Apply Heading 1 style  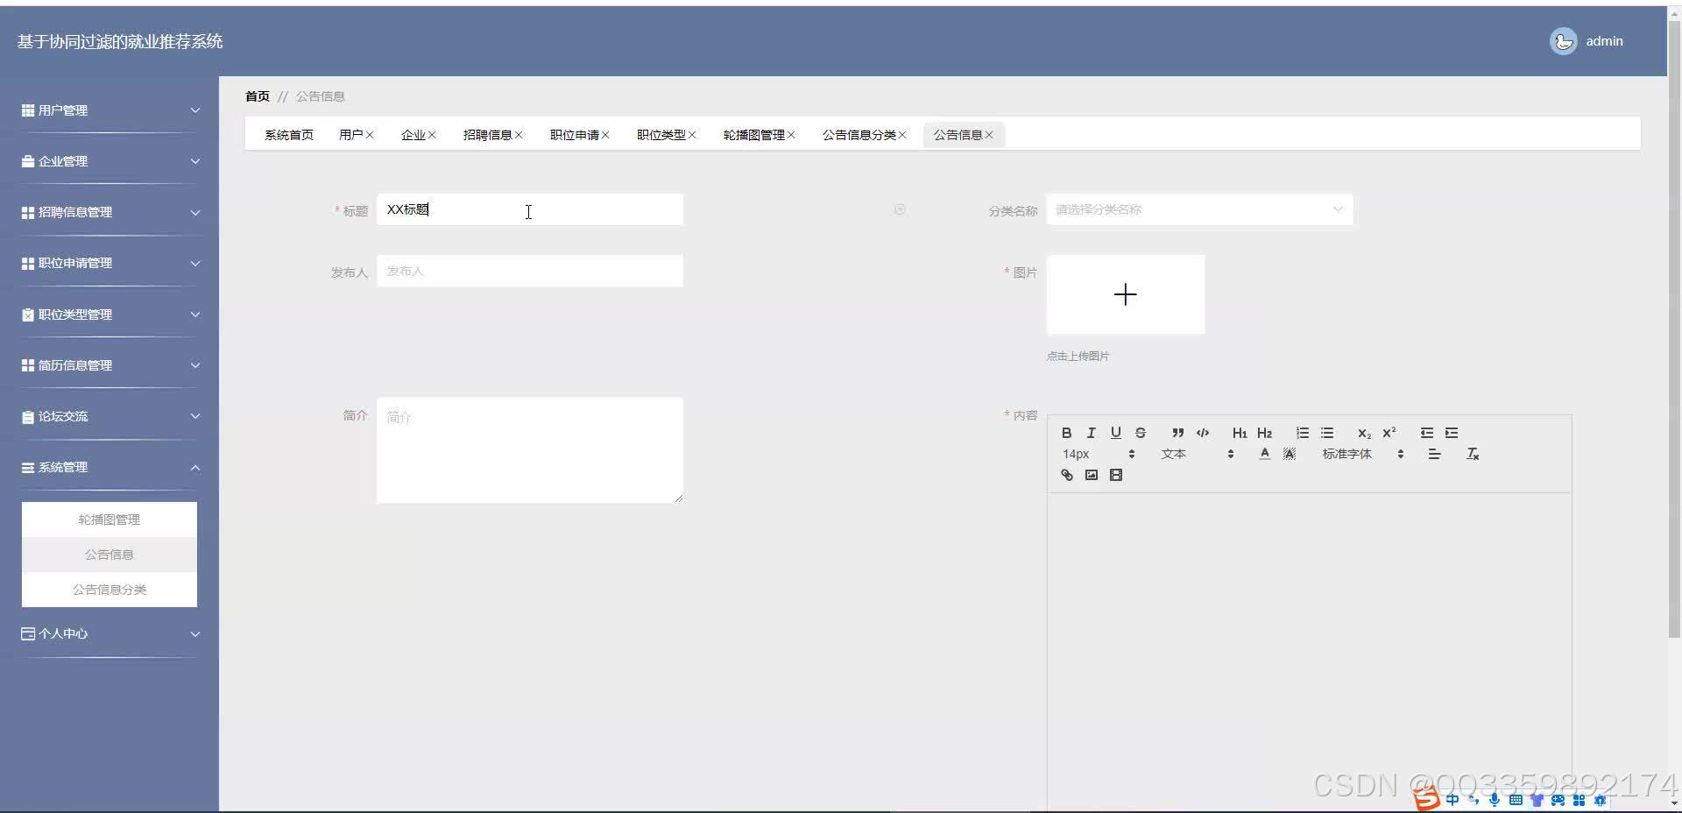[1240, 433]
